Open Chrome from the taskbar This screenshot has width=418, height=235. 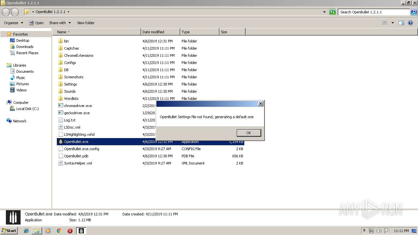[59, 231]
